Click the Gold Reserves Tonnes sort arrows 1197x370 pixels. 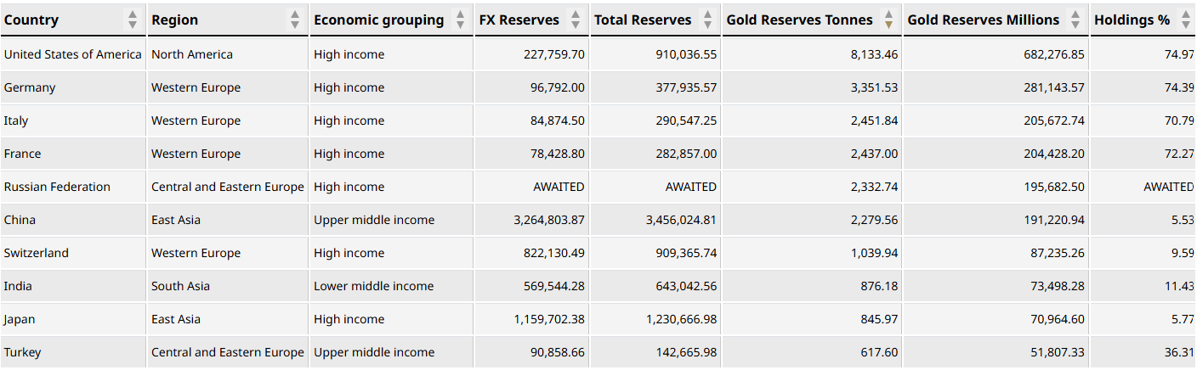pos(888,20)
